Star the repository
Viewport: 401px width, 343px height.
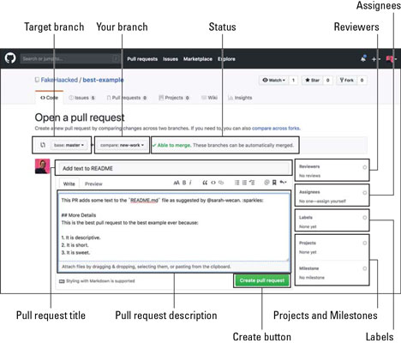coord(312,81)
